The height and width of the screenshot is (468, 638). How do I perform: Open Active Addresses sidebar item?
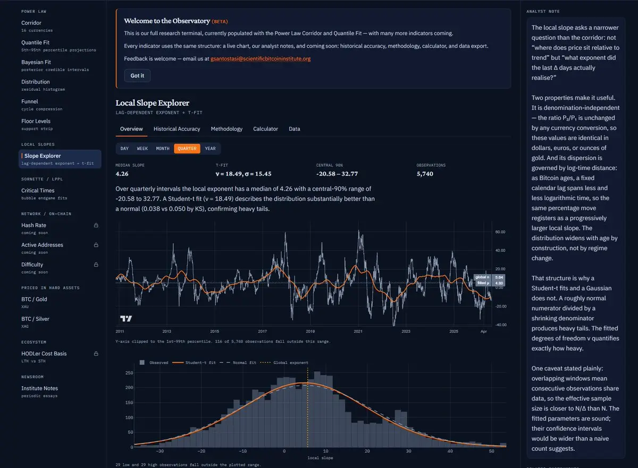point(60,248)
